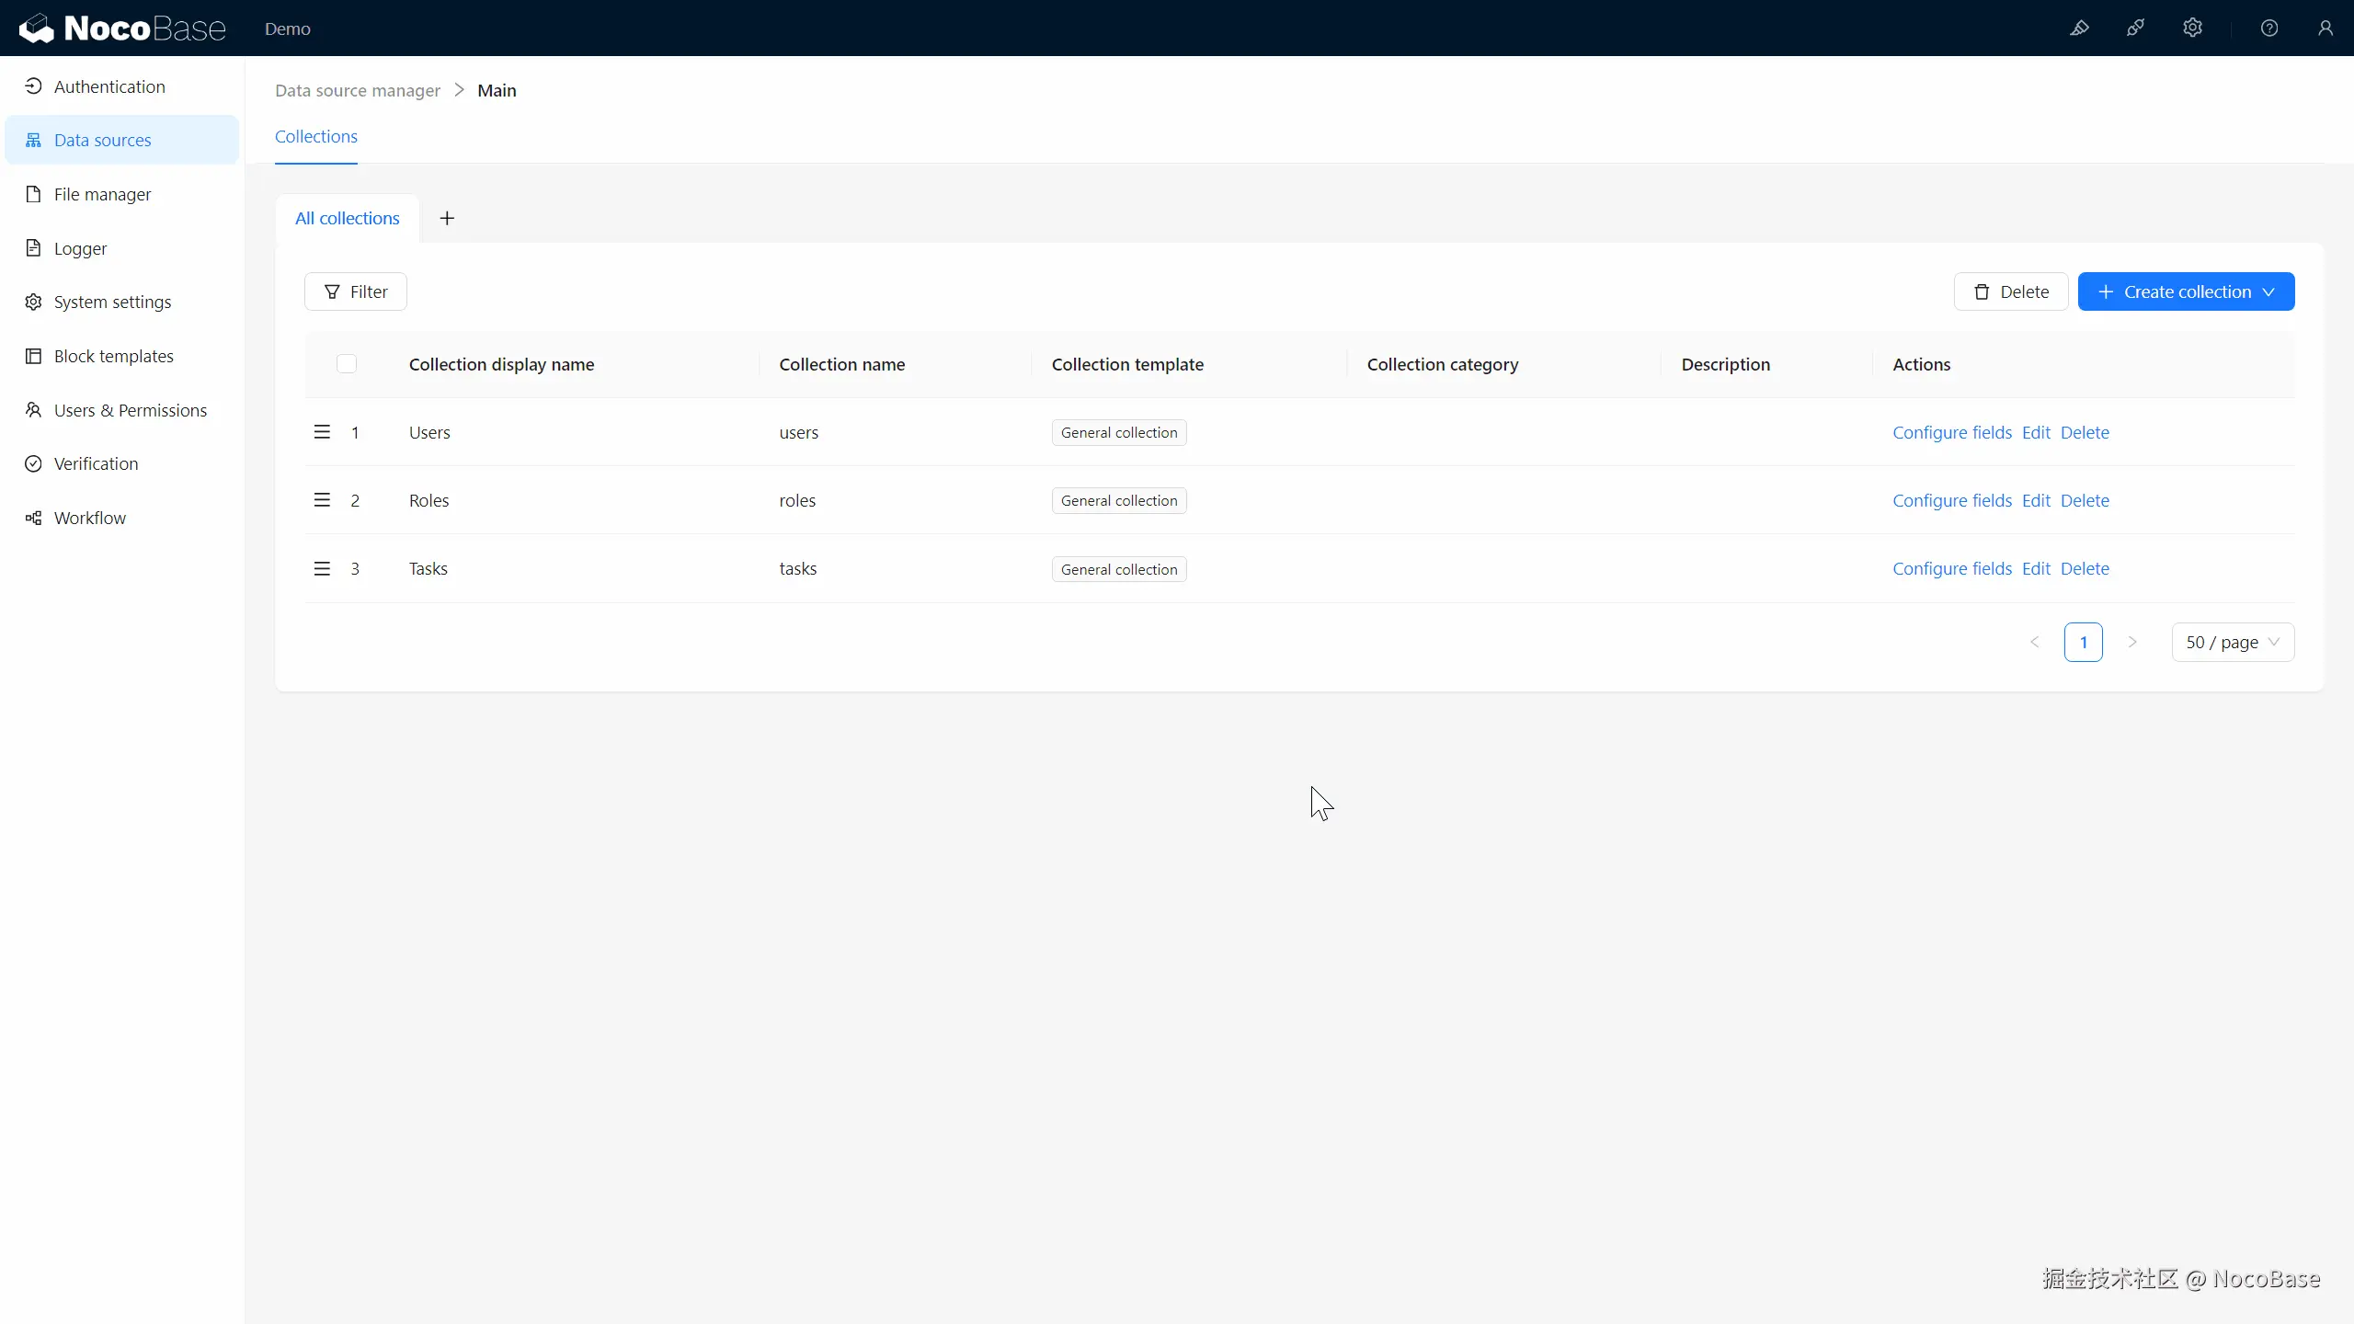Viewport: 2354px width, 1324px height.
Task: Open File manager in the sidebar
Action: point(121,194)
